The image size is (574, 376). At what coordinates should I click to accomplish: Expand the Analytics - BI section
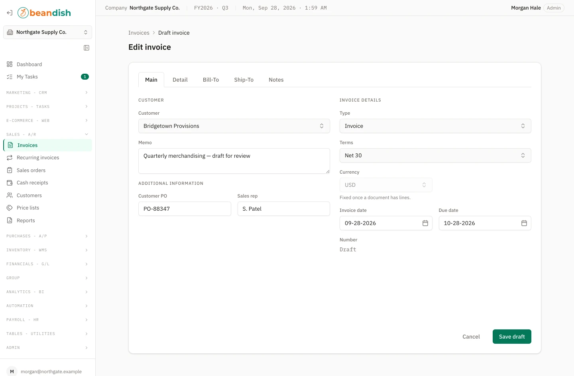point(47,292)
